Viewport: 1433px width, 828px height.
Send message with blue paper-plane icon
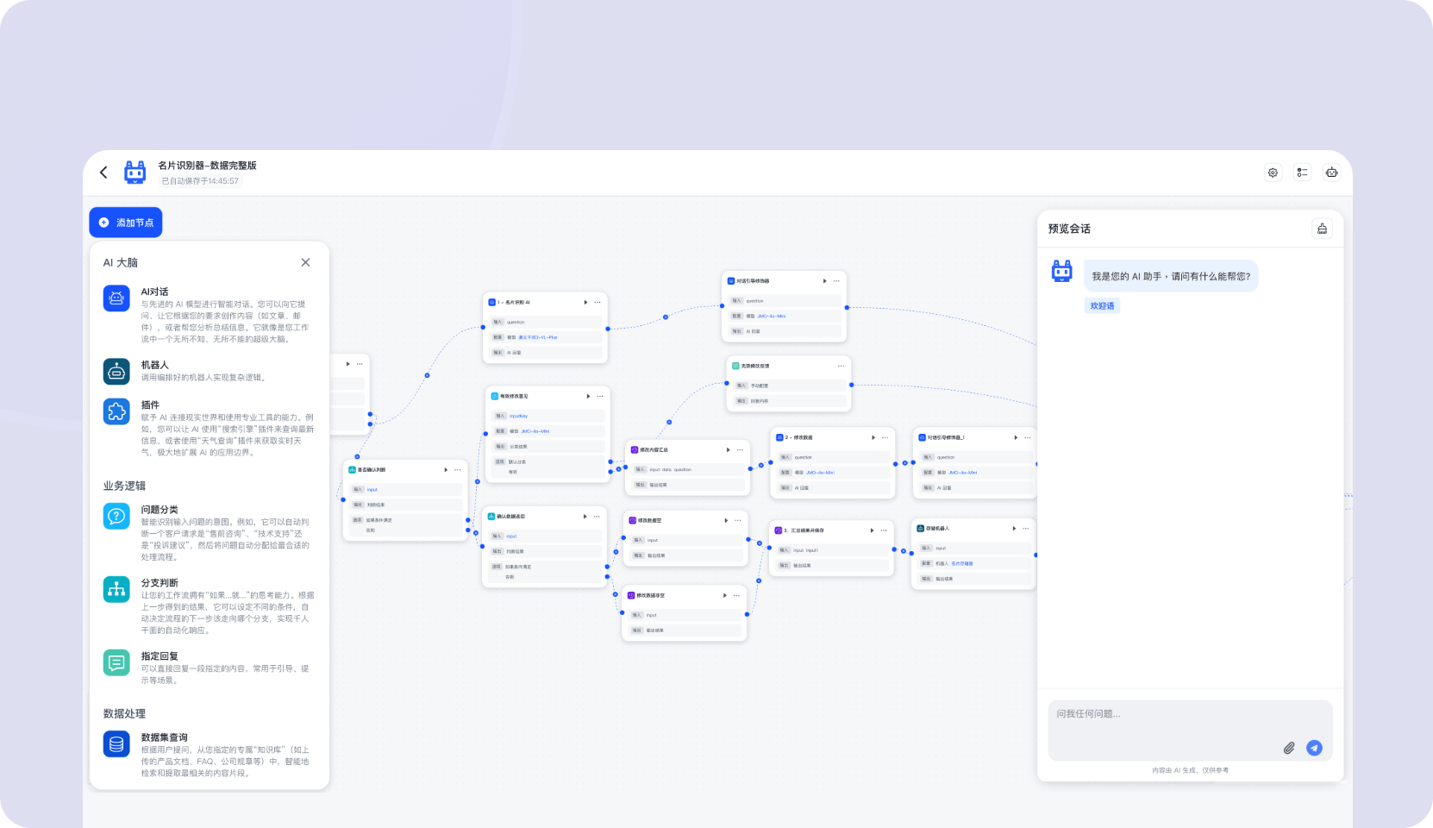pos(1314,748)
